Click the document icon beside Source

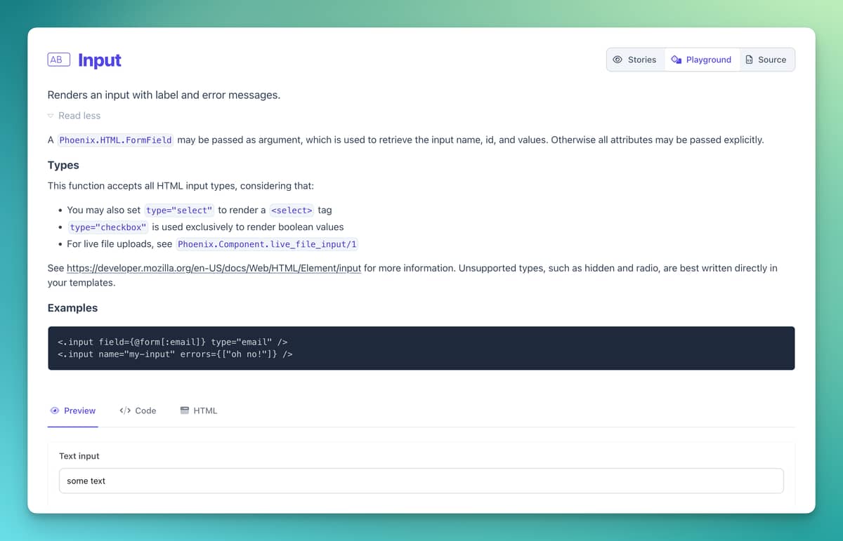750,60
